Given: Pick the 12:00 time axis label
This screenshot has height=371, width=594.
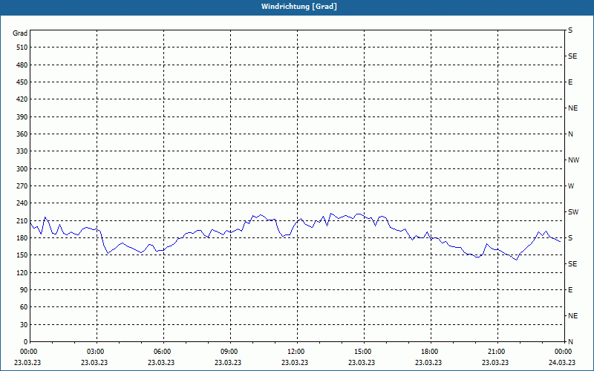Looking at the screenshot, I should (x=296, y=352).
